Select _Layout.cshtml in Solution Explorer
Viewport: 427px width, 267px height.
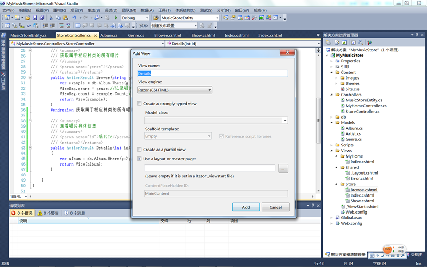tap(365, 172)
